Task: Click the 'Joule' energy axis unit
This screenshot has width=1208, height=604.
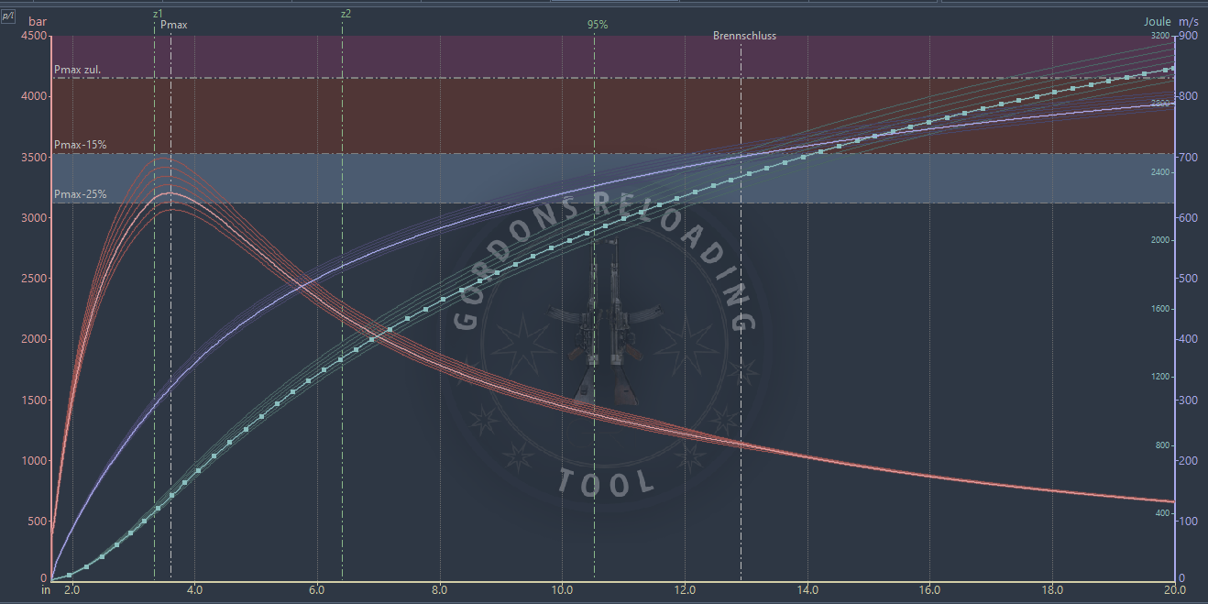Action: [1157, 21]
